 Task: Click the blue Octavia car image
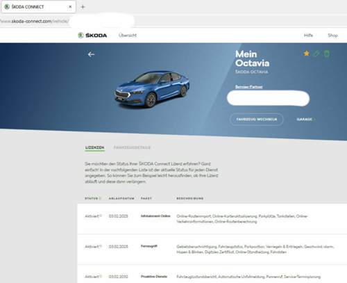click(152, 90)
